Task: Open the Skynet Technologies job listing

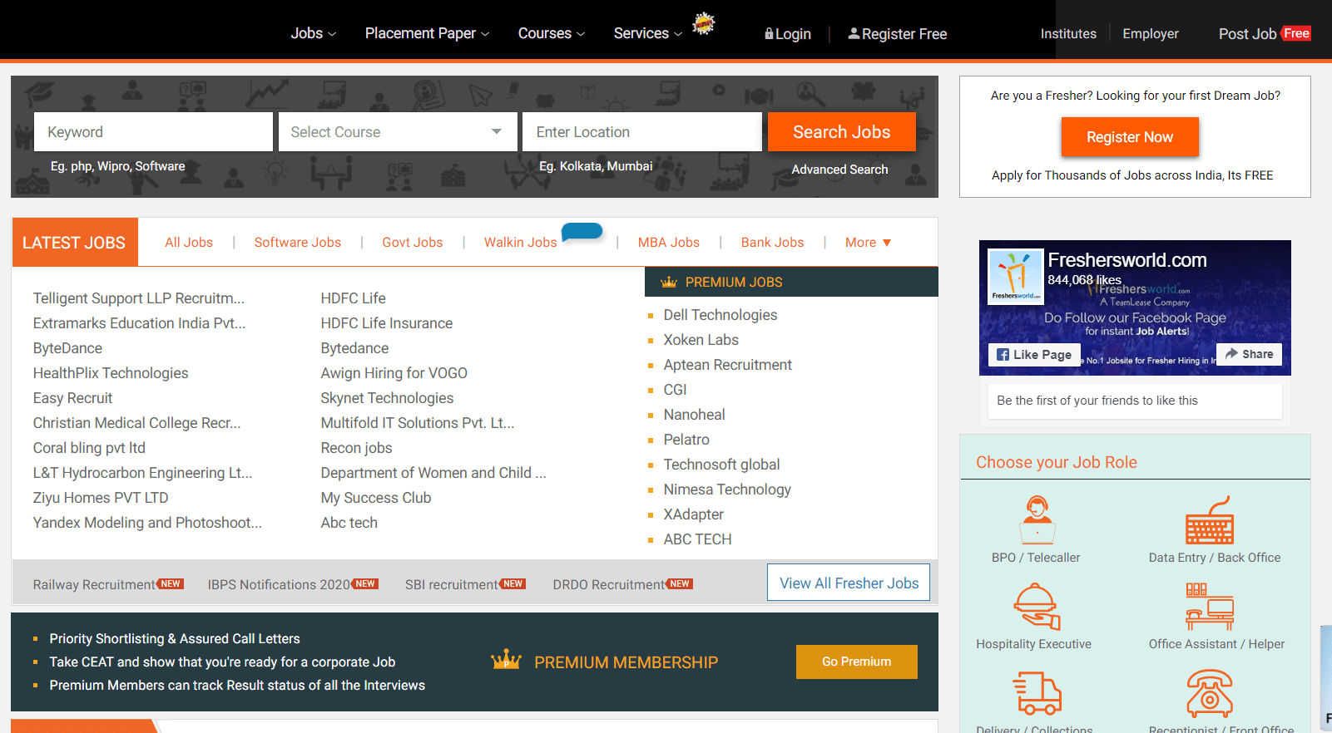Action: coord(387,398)
